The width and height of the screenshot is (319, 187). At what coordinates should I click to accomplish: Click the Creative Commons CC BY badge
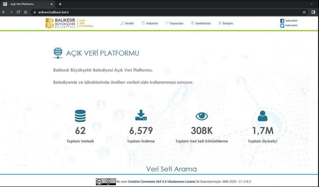point(105,182)
